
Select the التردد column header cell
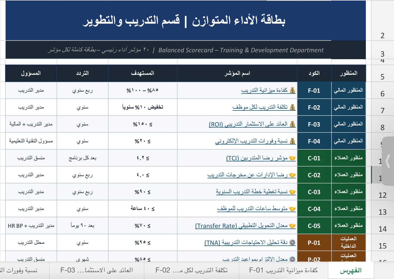tap(82, 73)
